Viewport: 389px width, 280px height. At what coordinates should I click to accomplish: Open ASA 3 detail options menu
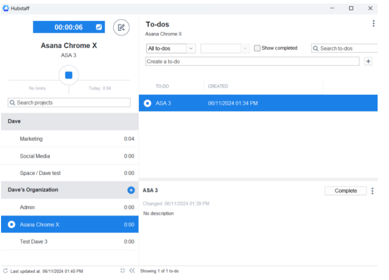[x=372, y=191]
